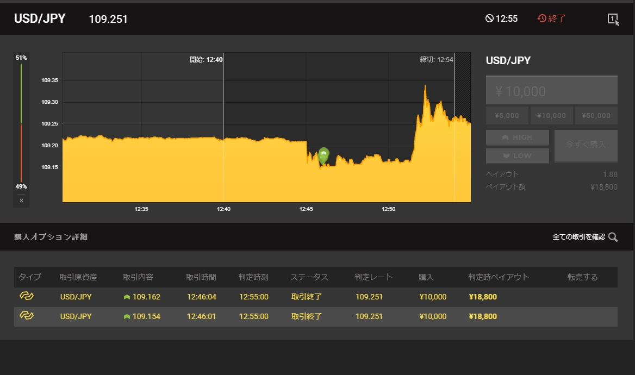Click the red 終了 history icon
This screenshot has height=375, width=635.
tap(542, 18)
